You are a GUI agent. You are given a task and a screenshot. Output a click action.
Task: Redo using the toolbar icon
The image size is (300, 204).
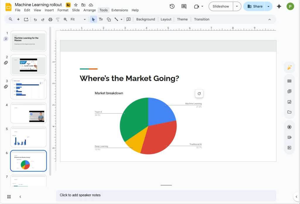click(x=43, y=19)
